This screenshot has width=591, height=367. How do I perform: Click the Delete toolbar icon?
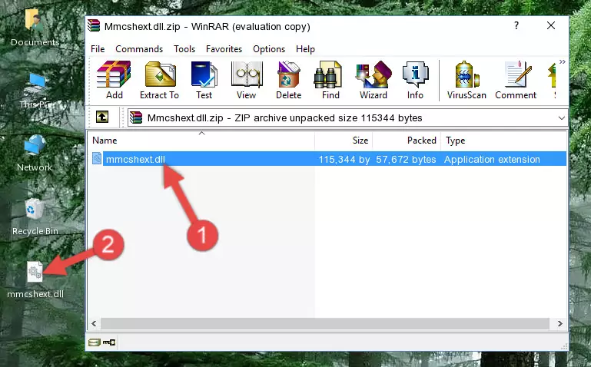pyautogui.click(x=288, y=80)
